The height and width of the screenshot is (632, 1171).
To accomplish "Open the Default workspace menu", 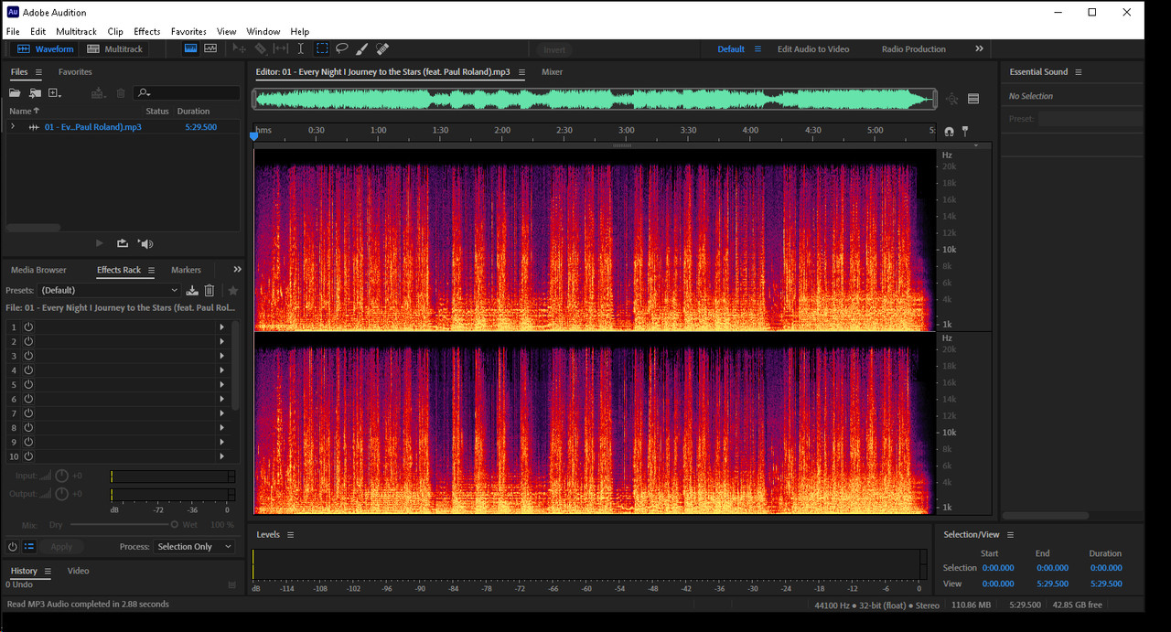I will (x=757, y=49).
